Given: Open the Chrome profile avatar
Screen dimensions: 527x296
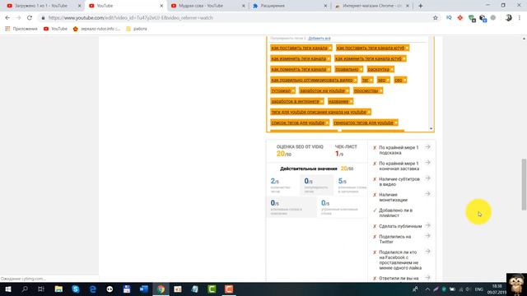Looking at the screenshot, I should (509, 18).
